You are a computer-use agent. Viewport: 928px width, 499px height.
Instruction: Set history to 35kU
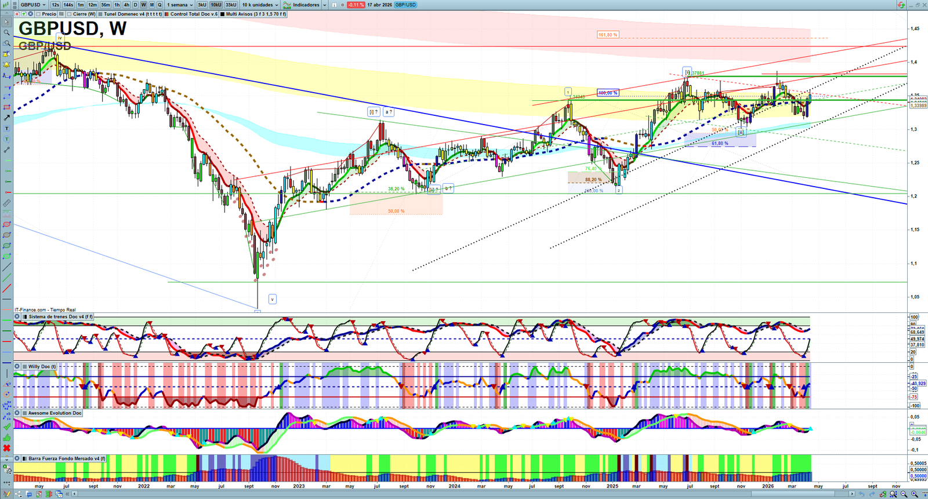pos(231,5)
